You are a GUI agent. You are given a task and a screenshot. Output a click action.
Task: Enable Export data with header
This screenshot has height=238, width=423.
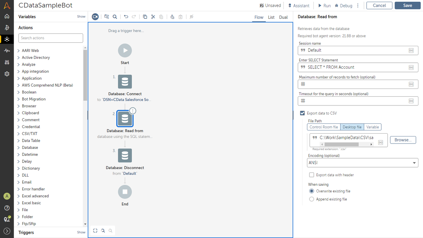pos(311,175)
